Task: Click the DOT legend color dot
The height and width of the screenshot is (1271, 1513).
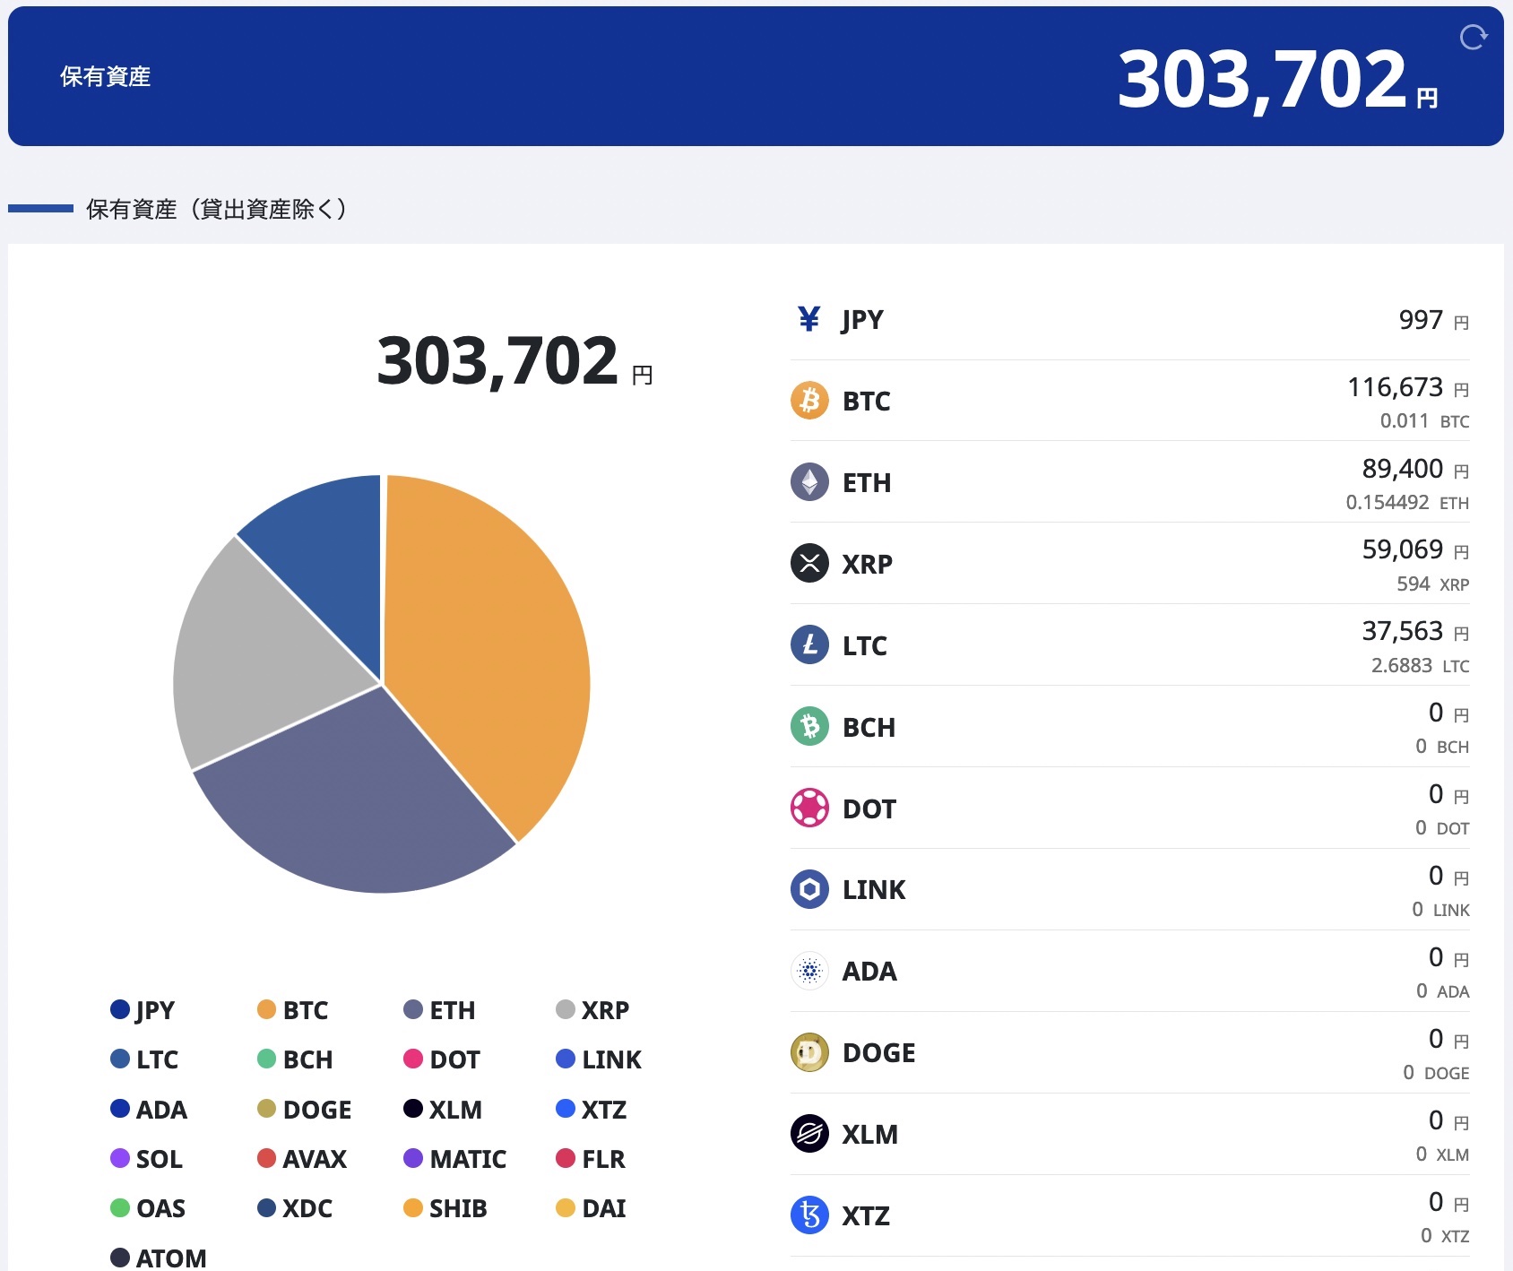Action: coord(413,1059)
